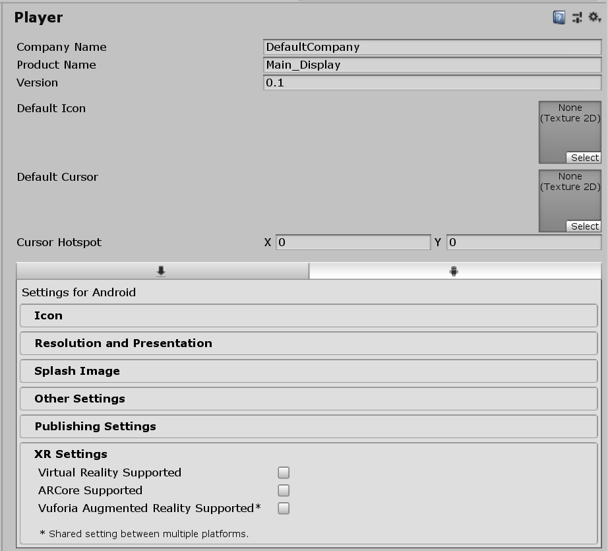Expand the Icon settings section

tap(309, 315)
